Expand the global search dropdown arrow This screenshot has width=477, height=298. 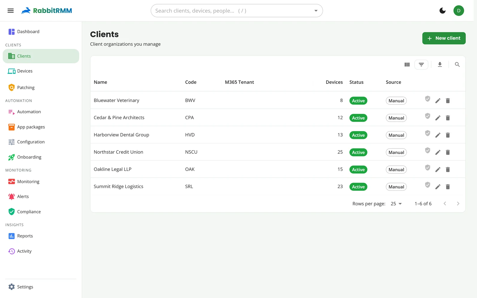(x=316, y=11)
